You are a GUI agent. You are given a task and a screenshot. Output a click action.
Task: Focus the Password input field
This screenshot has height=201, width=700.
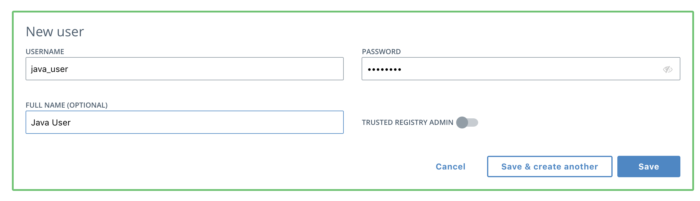click(x=521, y=69)
